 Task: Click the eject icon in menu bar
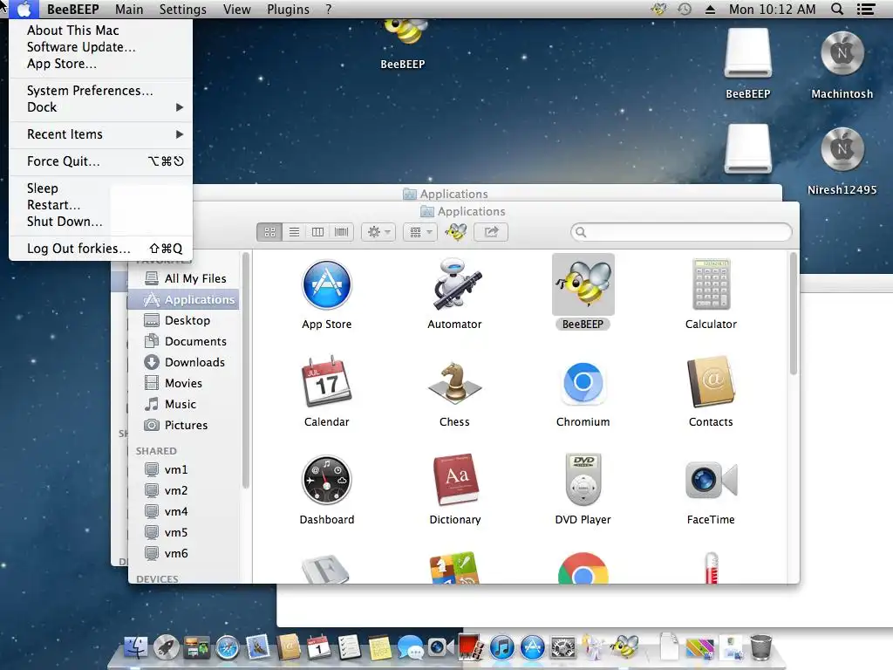tap(710, 9)
